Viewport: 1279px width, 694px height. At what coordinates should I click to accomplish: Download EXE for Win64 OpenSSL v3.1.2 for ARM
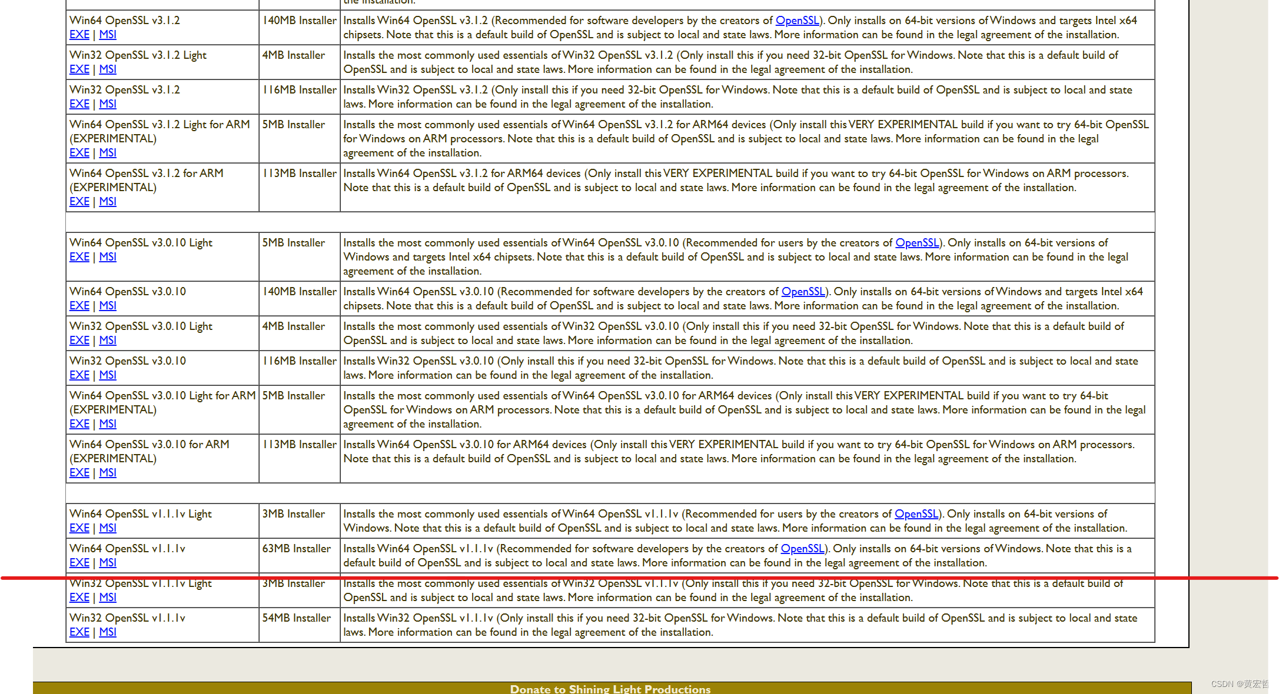click(79, 202)
